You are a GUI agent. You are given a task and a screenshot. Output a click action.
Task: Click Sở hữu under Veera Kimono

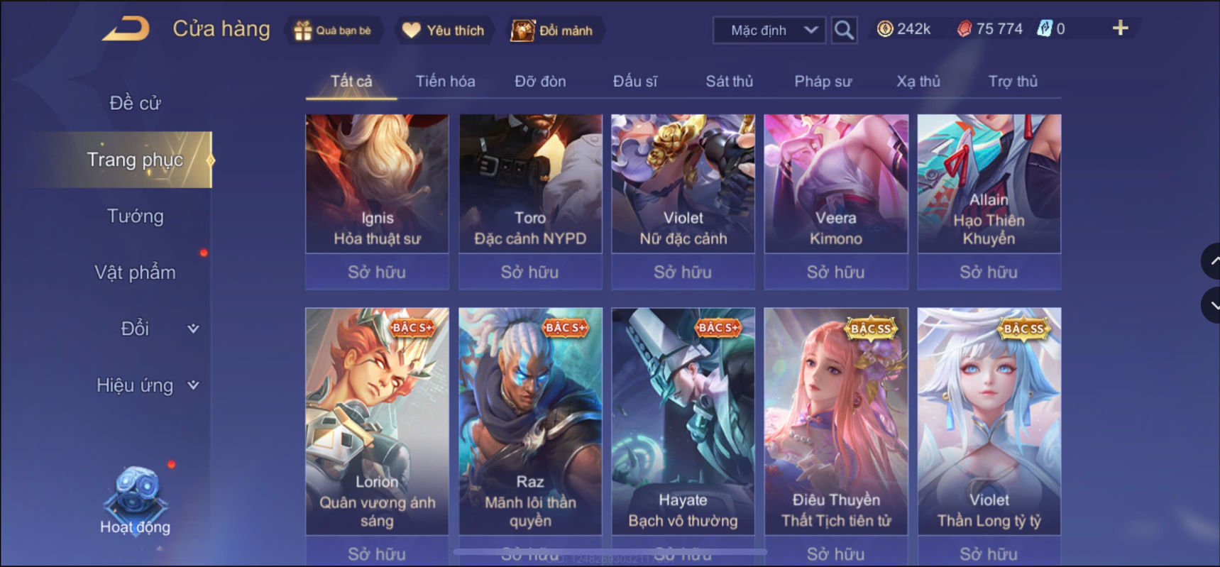tap(836, 272)
